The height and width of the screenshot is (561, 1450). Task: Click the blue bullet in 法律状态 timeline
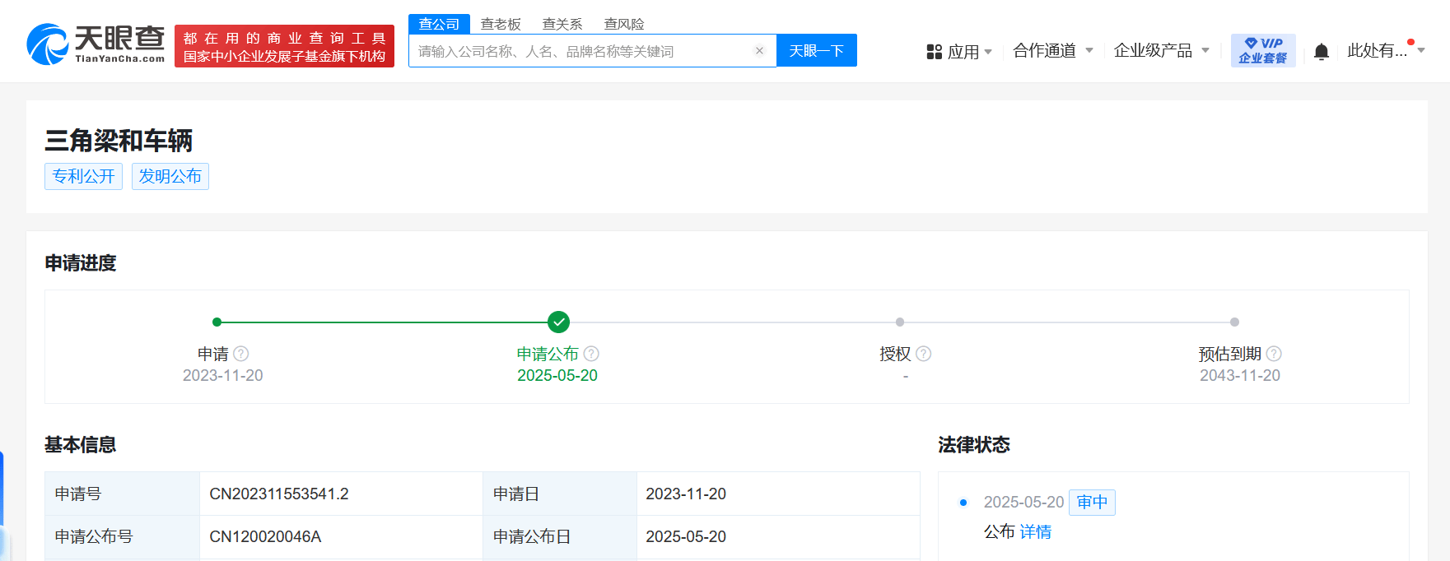tap(963, 502)
